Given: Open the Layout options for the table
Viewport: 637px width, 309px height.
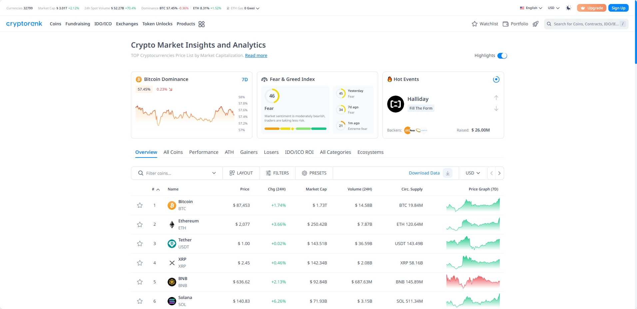Looking at the screenshot, I should [241, 173].
